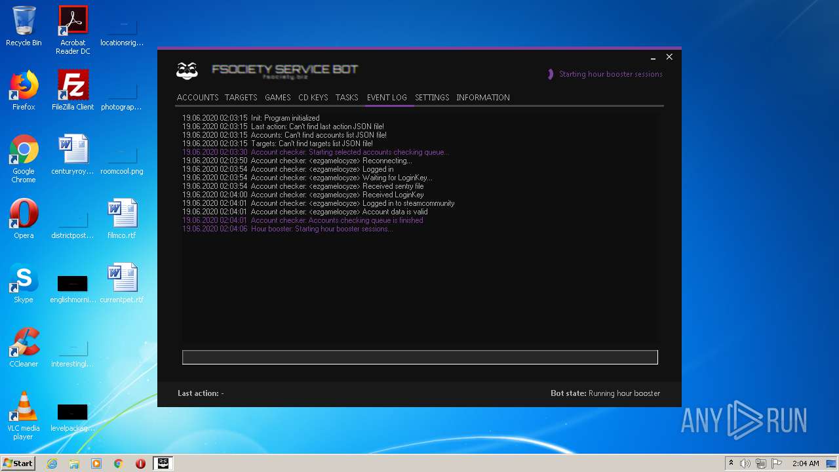Image resolution: width=839 pixels, height=472 pixels.
Task: Select the CD KEYS tab
Action: point(313,97)
